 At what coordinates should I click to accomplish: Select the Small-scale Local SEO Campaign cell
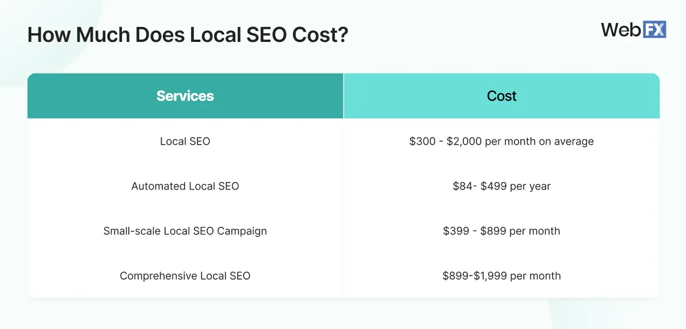click(185, 231)
